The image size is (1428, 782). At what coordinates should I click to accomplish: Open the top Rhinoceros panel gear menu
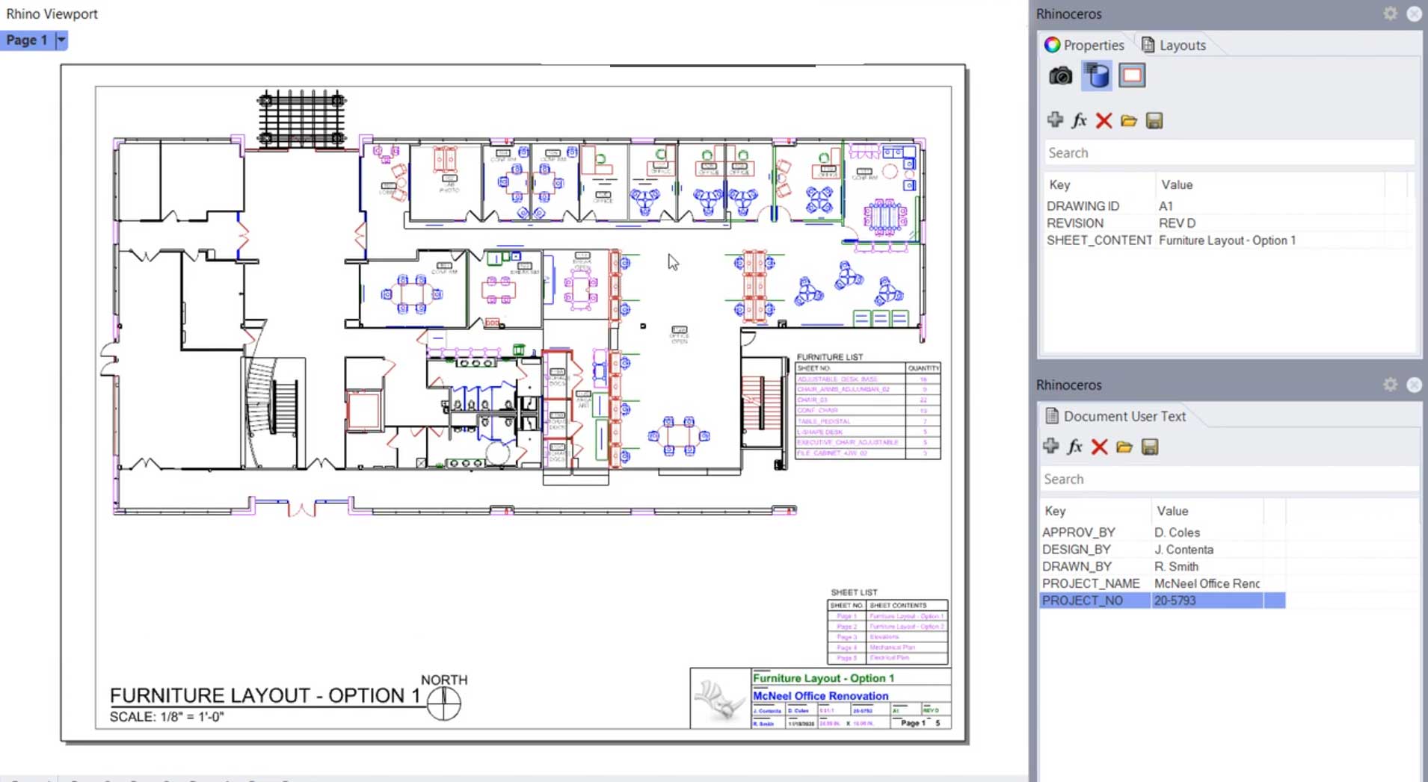pyautogui.click(x=1390, y=13)
